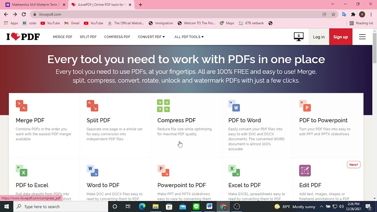Select MERGE PDF in the top menu

(62, 37)
